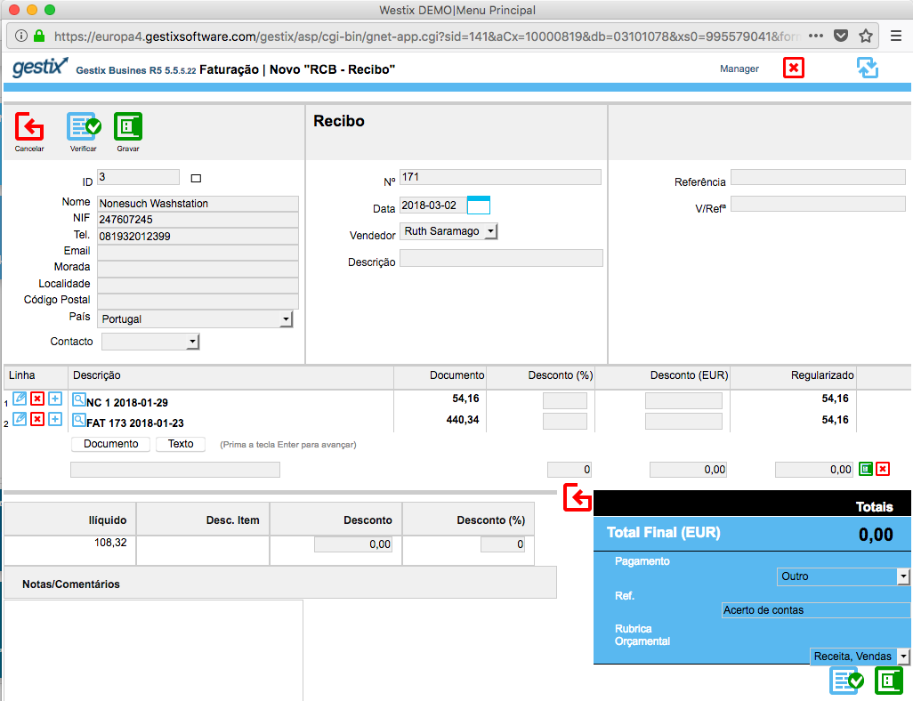Click the new line description entry field

175,470
